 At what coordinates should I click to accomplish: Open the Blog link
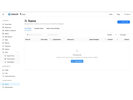118,14
